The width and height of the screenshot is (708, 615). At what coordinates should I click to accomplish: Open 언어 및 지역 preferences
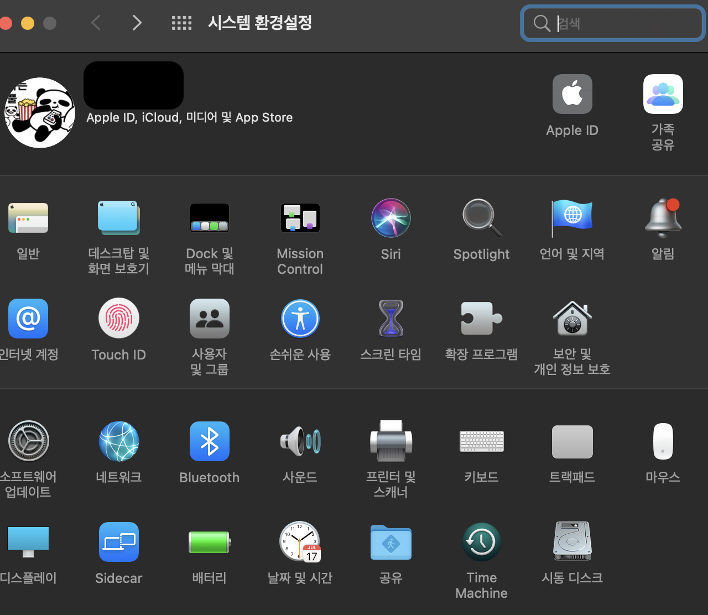pos(572,218)
